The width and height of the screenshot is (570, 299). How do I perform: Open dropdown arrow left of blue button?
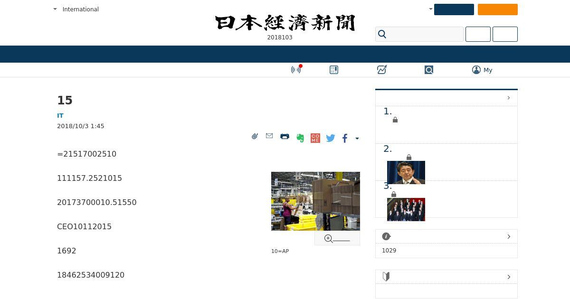point(431,9)
